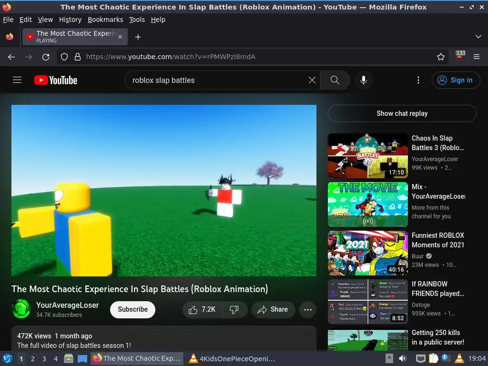Open Mix YourAverageLoser THE MOVIE thumbnail
Screen dimensions: 488x366
click(x=367, y=204)
